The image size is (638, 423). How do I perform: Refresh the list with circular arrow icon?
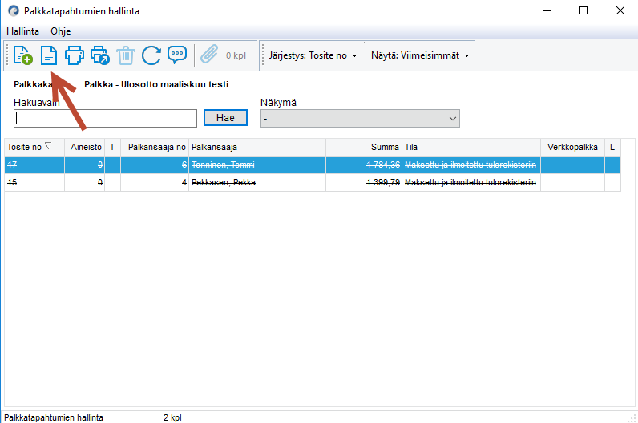tap(151, 55)
